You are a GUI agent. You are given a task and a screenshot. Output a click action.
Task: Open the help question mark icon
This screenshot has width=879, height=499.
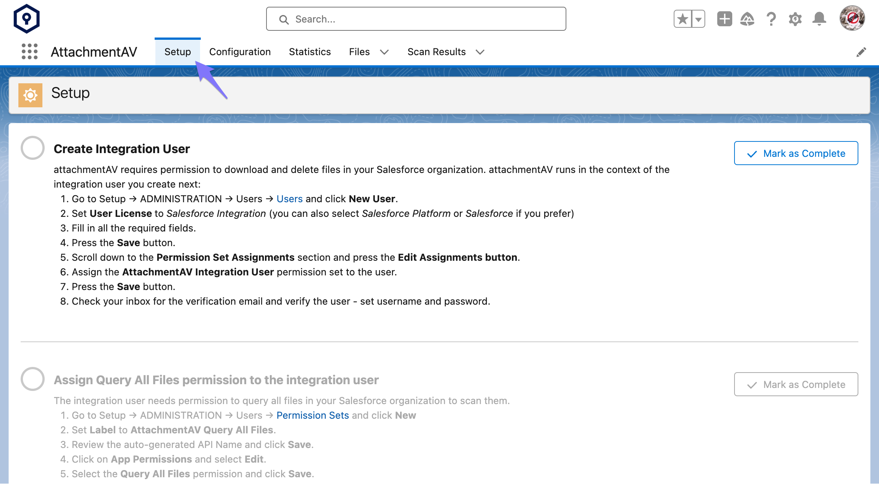771,19
